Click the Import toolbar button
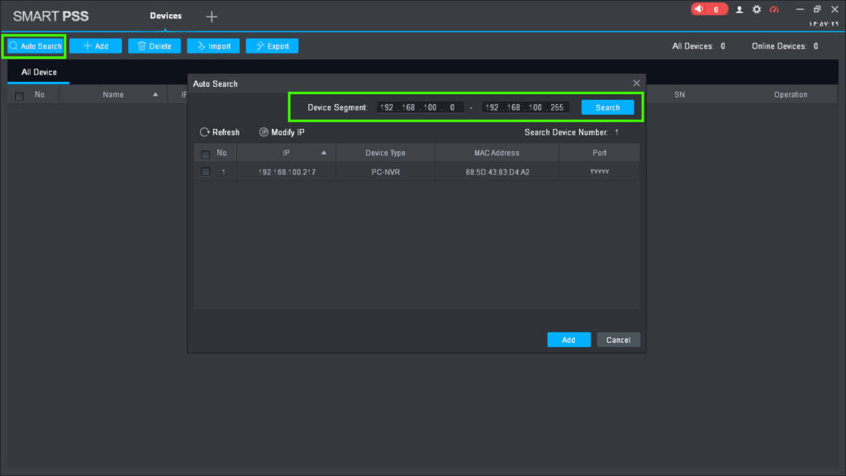Image resolution: width=846 pixels, height=476 pixels. tap(213, 46)
